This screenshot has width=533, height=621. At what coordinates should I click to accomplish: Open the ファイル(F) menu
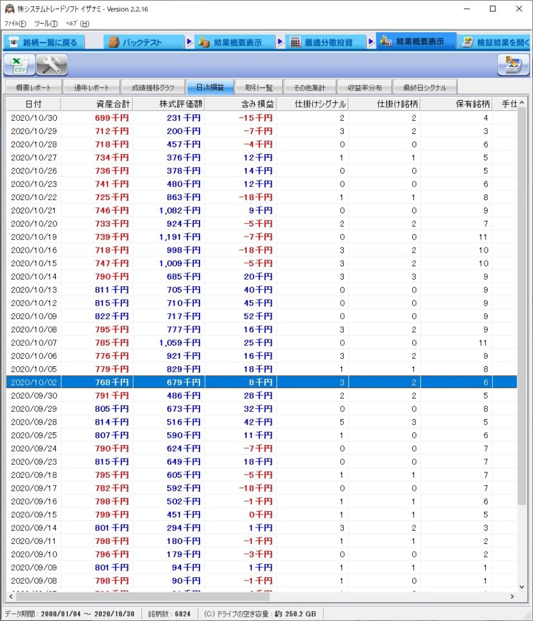[x=15, y=24]
